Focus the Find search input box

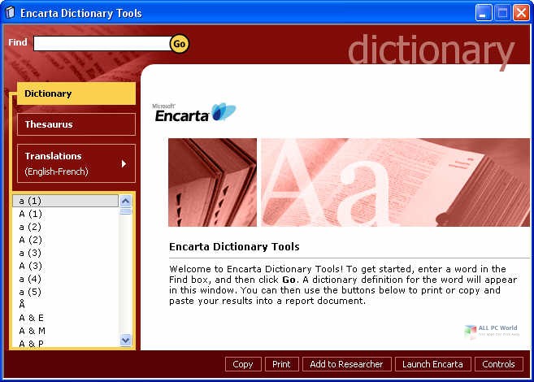102,44
